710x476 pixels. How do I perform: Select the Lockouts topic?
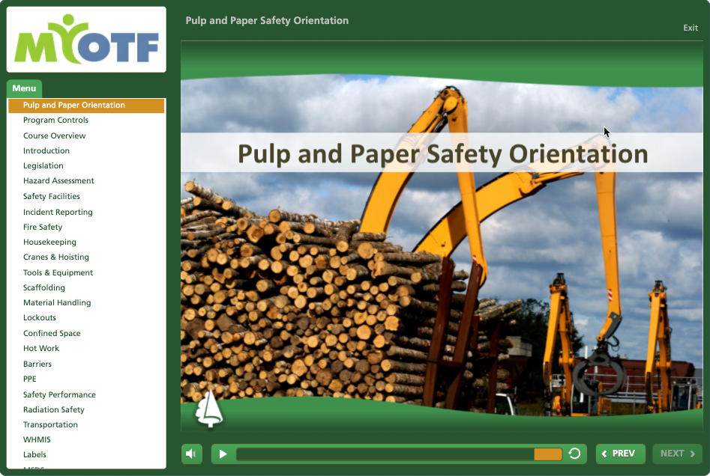tap(40, 317)
